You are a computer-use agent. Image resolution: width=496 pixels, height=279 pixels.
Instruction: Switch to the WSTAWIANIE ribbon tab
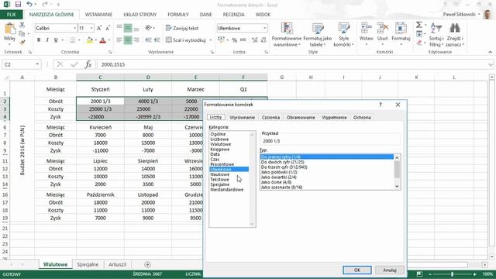pos(98,15)
